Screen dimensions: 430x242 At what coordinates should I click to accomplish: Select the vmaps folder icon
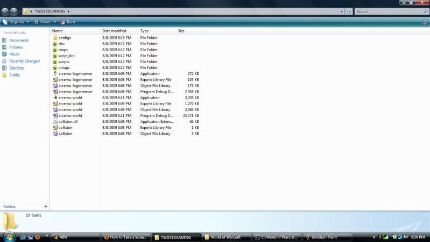pyautogui.click(x=55, y=67)
